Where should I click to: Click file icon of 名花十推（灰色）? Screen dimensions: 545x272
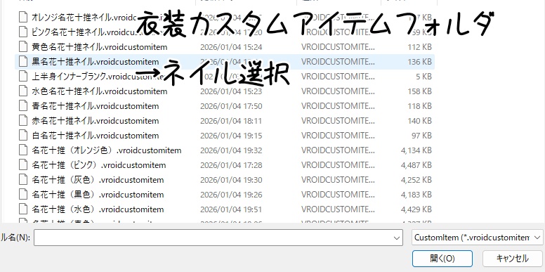[23, 180]
